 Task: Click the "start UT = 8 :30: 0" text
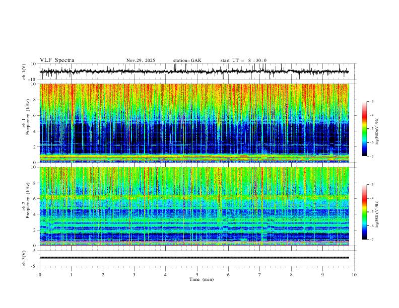[243, 60]
